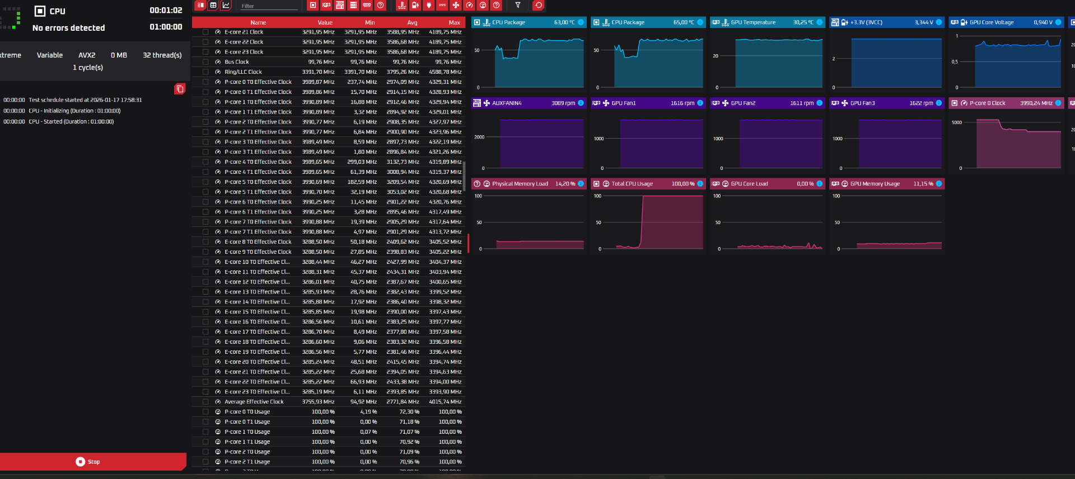Select the temperature sensor filter icon
Image resolution: width=1075 pixels, height=479 pixels.
401,6
